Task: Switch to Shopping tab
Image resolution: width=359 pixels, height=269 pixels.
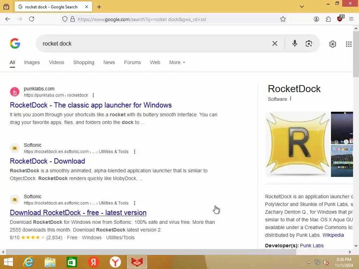Action: (x=83, y=62)
